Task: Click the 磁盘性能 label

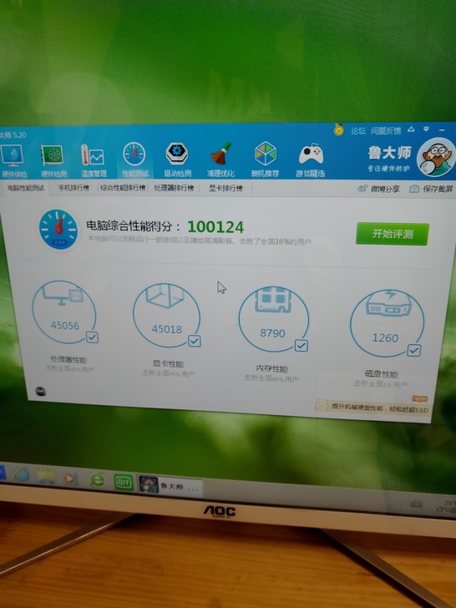Action: click(x=381, y=374)
